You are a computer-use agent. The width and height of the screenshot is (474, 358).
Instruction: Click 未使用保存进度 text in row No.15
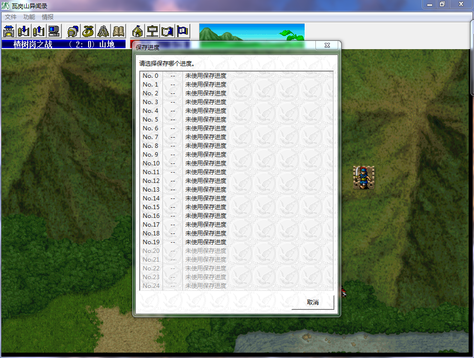pos(205,207)
